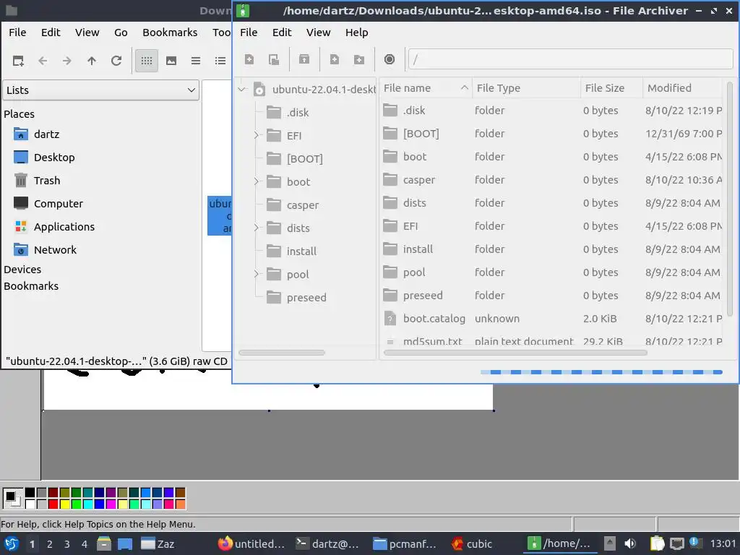Select the casper folder row in file list

tap(551, 180)
